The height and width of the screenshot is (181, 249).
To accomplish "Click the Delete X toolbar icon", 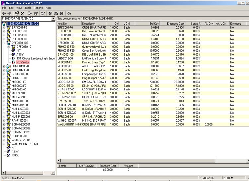I will (23, 13).
